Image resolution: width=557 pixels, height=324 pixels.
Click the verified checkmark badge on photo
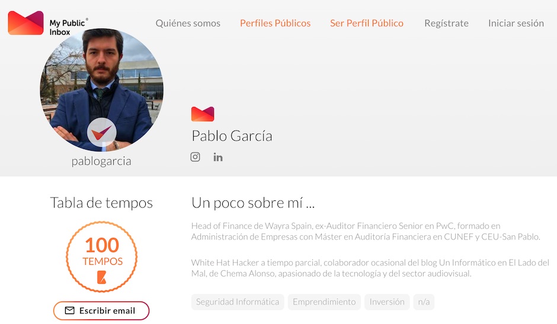pos(101,132)
